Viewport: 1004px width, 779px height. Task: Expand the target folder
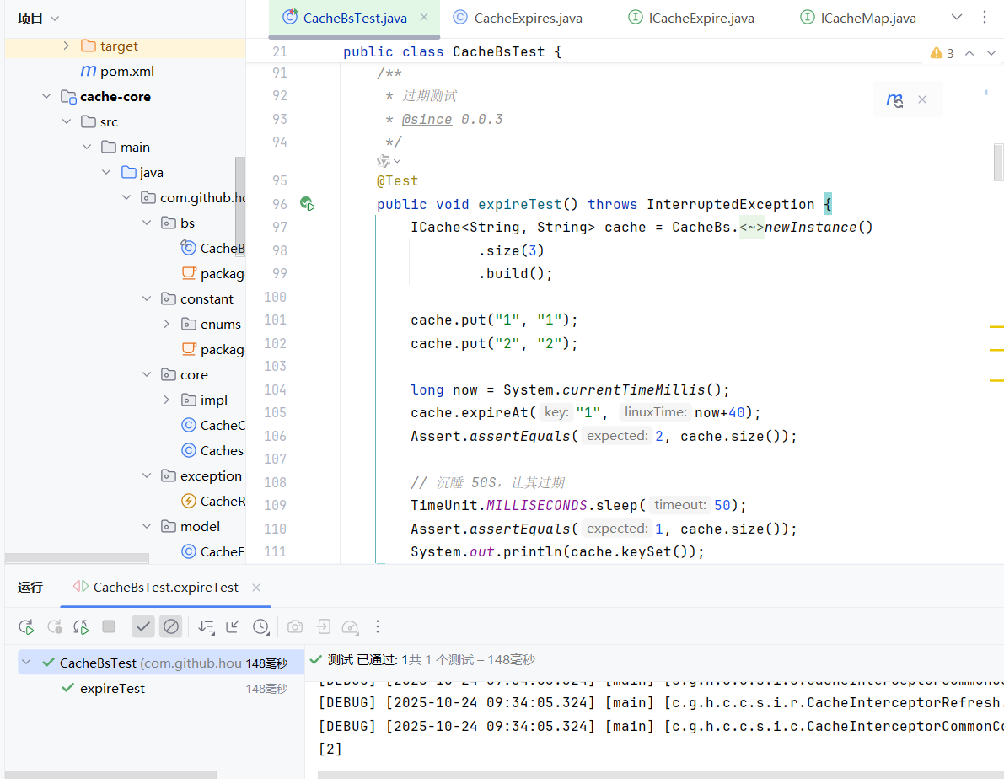click(x=67, y=46)
